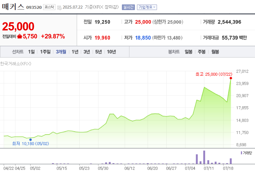Click the blue 최저 marker dot on chart
255x174 pixels.
(30, 140)
